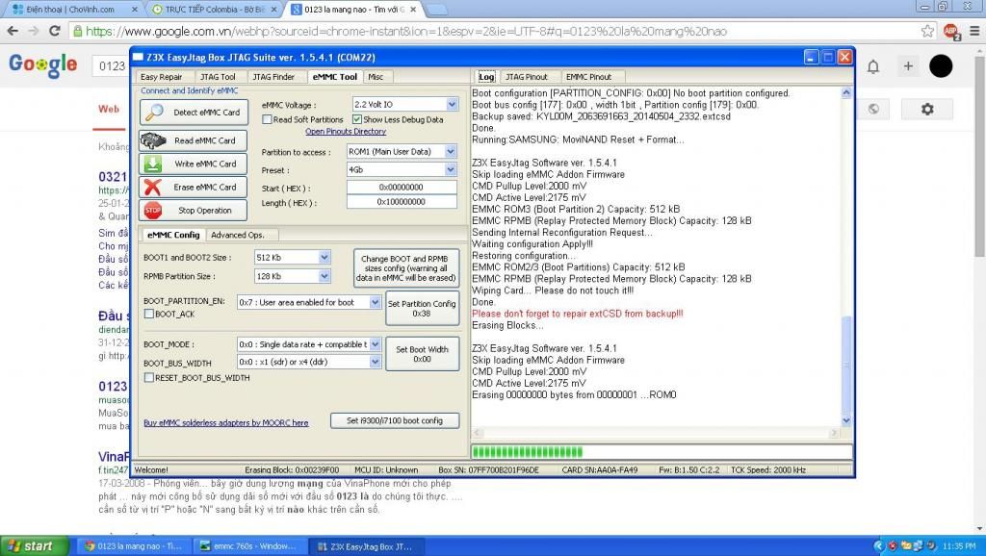Click the Google plus share icon
Screen dimensions: 986x556
pos(908,66)
